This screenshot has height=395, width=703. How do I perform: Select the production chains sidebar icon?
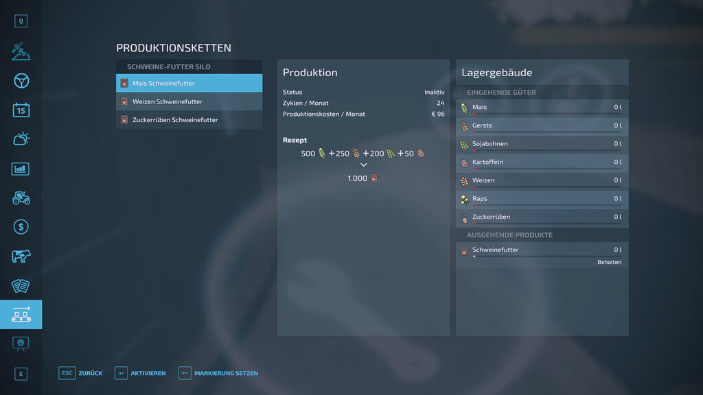pos(21,314)
